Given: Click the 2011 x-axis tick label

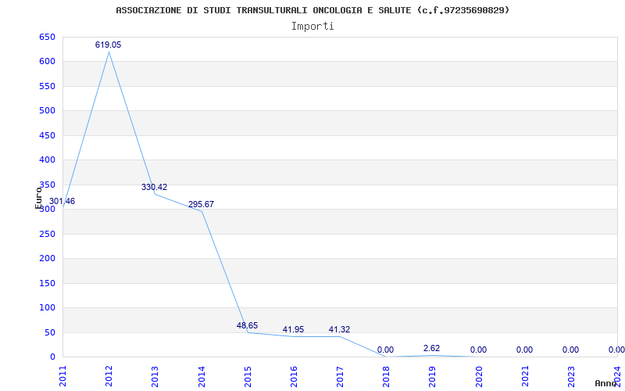Looking at the screenshot, I should pyautogui.click(x=63, y=377).
